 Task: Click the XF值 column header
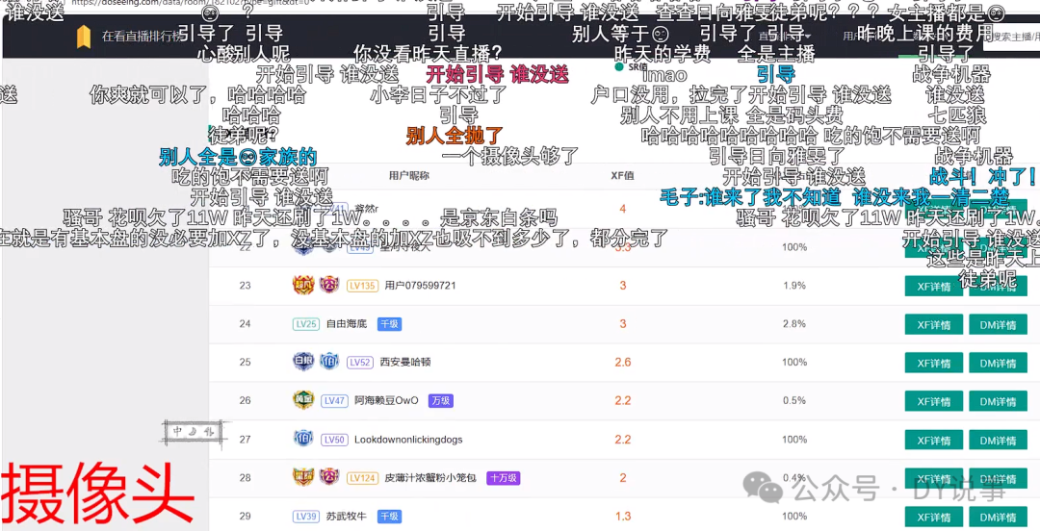[622, 176]
